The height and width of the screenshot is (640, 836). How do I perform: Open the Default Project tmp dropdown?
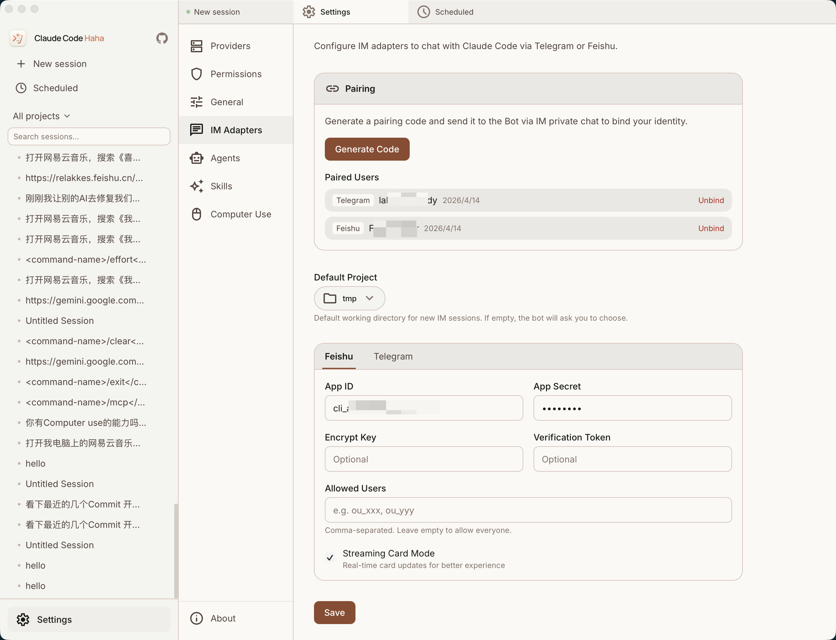tap(349, 298)
